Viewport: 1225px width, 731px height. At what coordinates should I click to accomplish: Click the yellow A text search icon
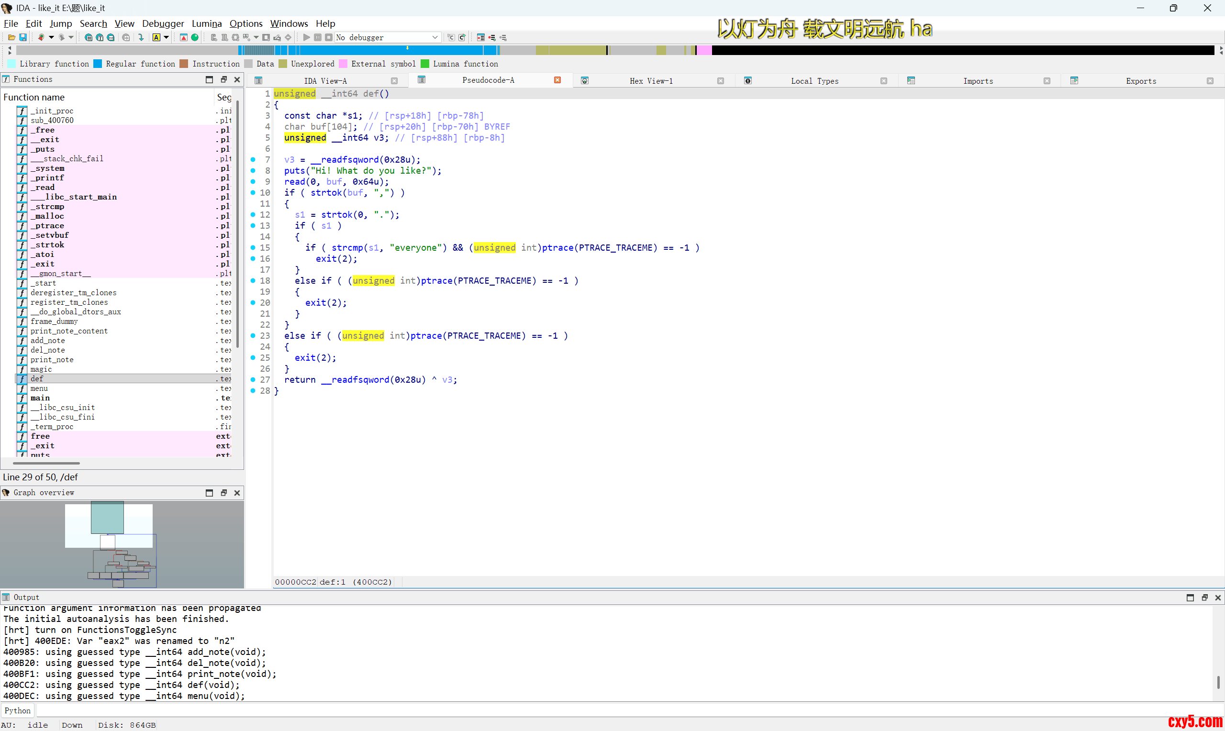[156, 37]
